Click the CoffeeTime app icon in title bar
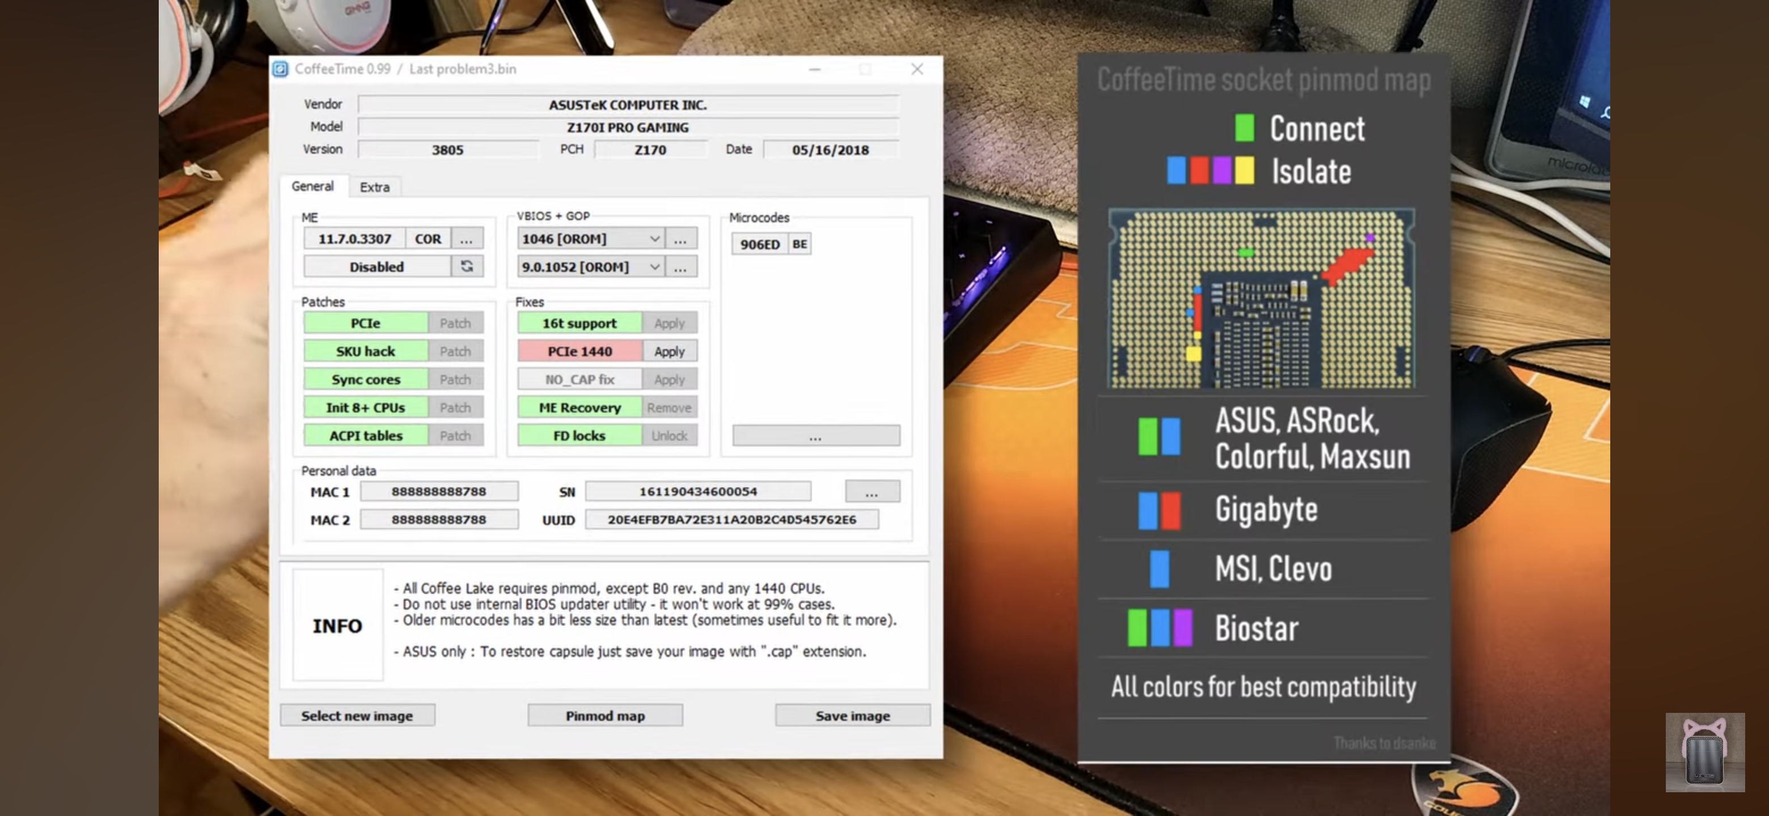 click(x=280, y=69)
